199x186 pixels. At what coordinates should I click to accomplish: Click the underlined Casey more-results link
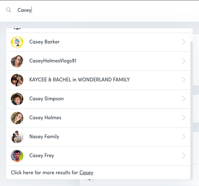(86, 173)
